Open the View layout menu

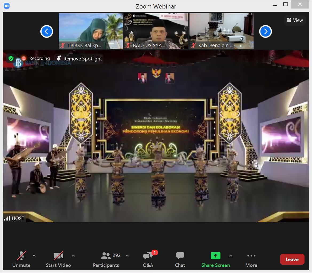pyautogui.click(x=295, y=20)
